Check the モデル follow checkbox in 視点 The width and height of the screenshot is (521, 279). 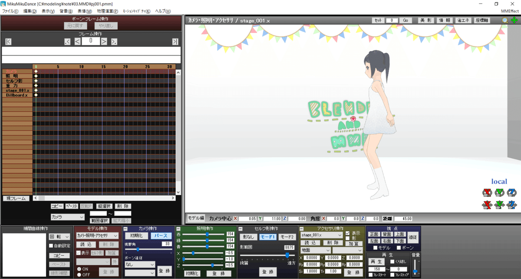point(374,248)
